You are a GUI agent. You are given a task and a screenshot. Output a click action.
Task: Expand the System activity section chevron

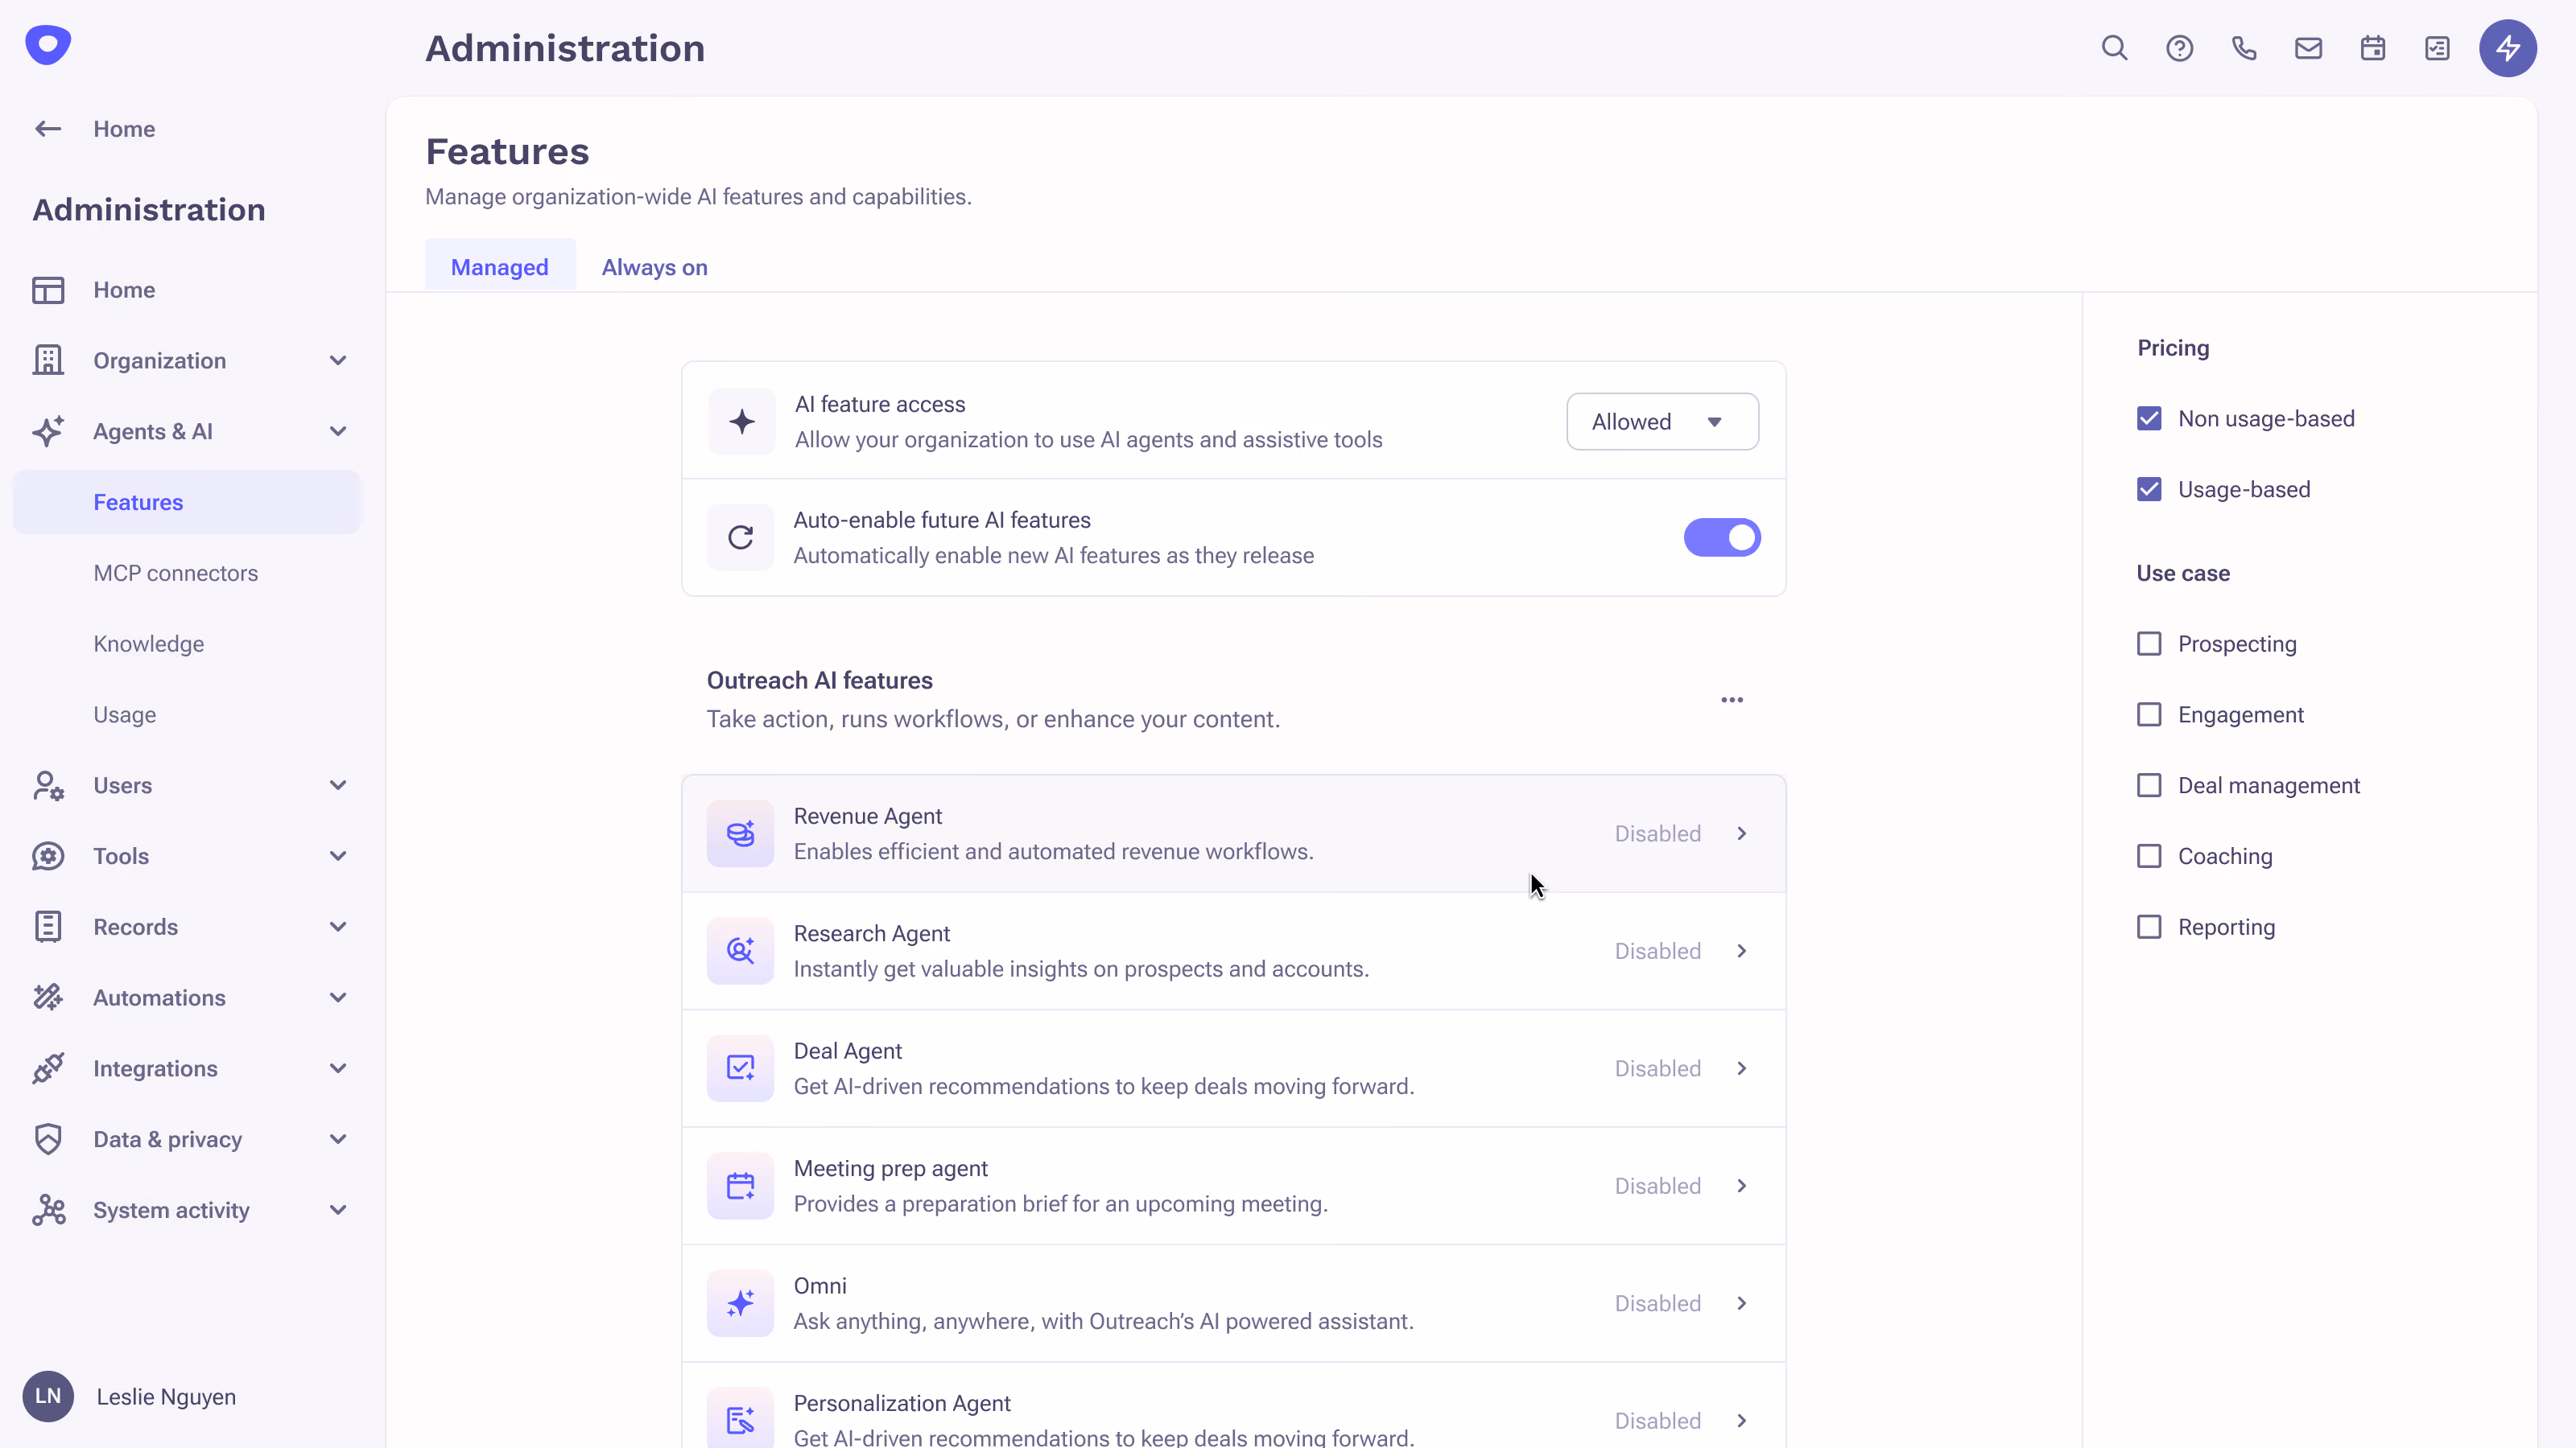(338, 1210)
